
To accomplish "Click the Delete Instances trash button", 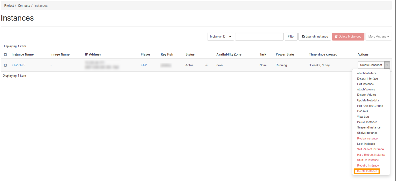I will (348, 37).
